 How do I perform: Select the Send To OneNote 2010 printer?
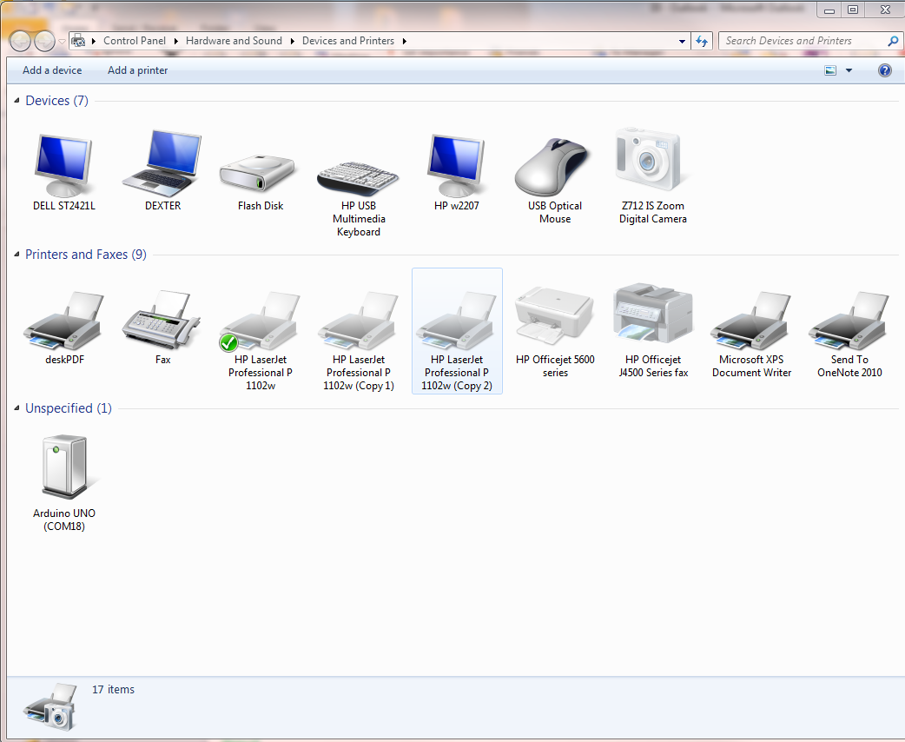[849, 321]
